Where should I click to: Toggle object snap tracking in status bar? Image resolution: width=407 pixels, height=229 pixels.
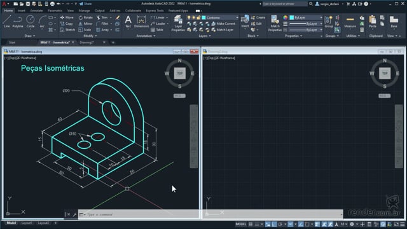pyautogui.click(x=301, y=224)
